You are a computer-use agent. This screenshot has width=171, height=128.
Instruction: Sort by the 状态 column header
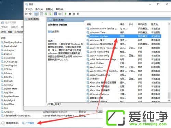131,24
